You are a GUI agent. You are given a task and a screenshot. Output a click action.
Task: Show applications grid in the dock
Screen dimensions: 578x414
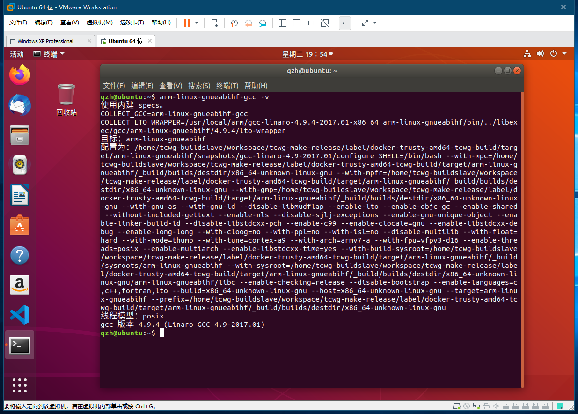[20, 385]
